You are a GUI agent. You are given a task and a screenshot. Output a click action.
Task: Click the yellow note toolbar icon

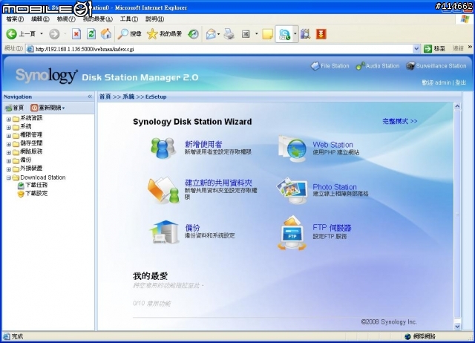click(267, 34)
